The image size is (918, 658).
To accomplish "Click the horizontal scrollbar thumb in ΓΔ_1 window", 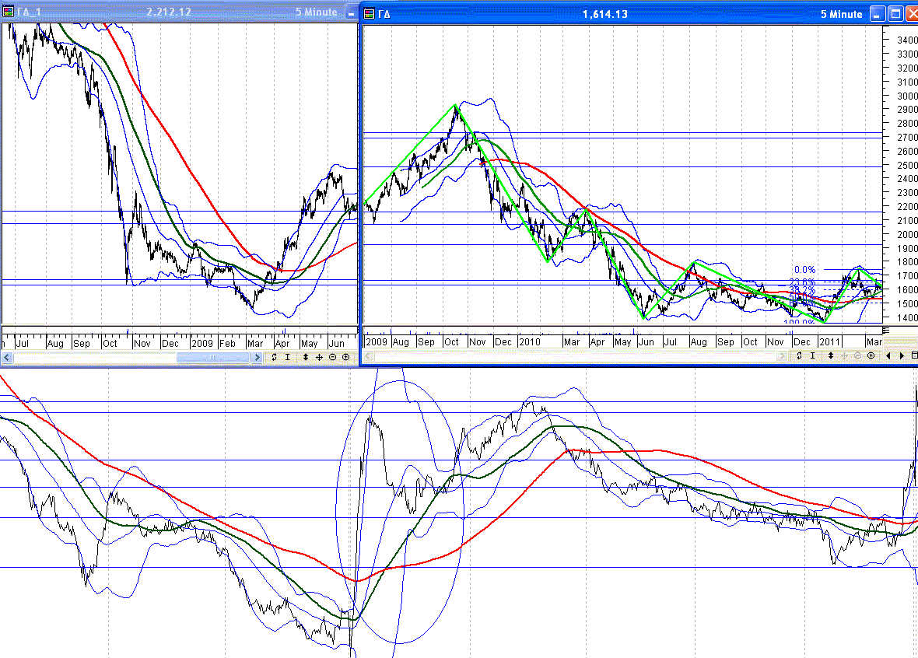I will click(x=212, y=357).
